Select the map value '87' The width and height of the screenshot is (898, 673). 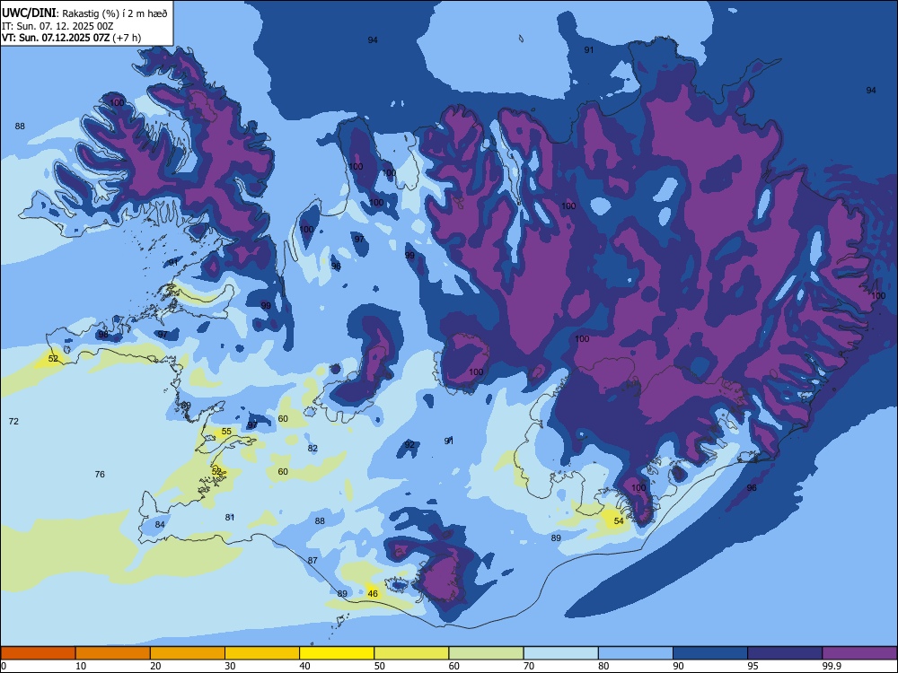tap(313, 560)
